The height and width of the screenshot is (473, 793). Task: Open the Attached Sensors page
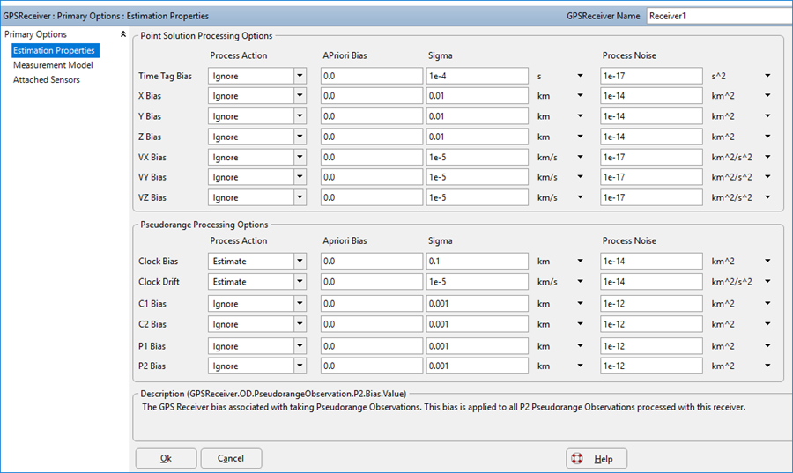47,79
